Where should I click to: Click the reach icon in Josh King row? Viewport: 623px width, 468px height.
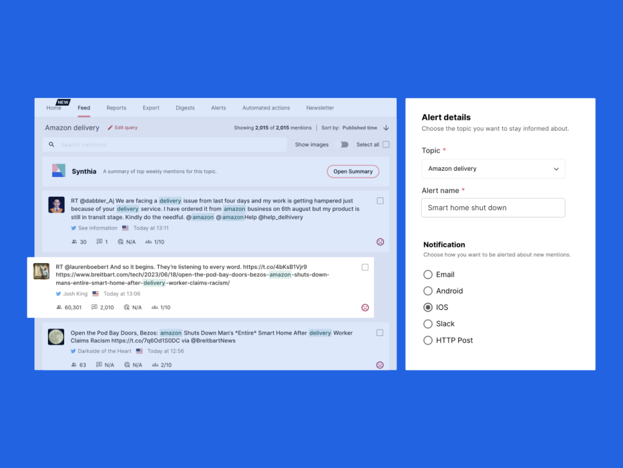point(126,307)
